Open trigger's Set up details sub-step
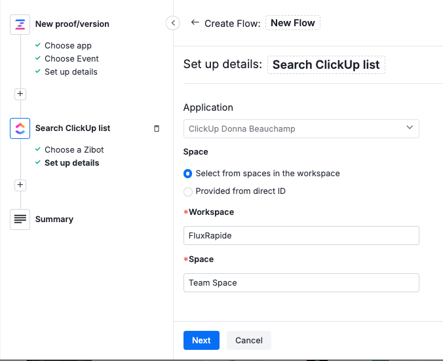 pyautogui.click(x=71, y=72)
